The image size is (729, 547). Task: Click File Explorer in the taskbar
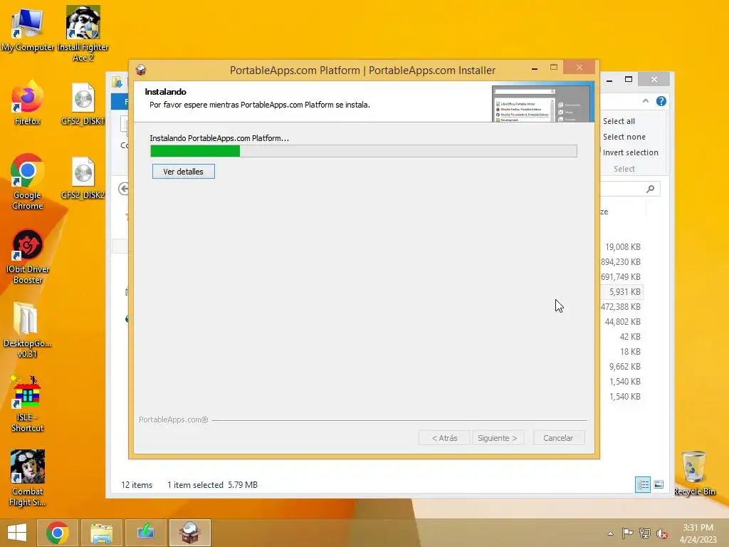(101, 533)
